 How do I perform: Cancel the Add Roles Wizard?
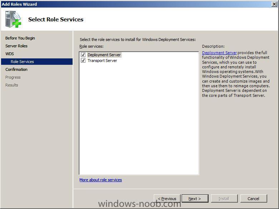[254, 199]
